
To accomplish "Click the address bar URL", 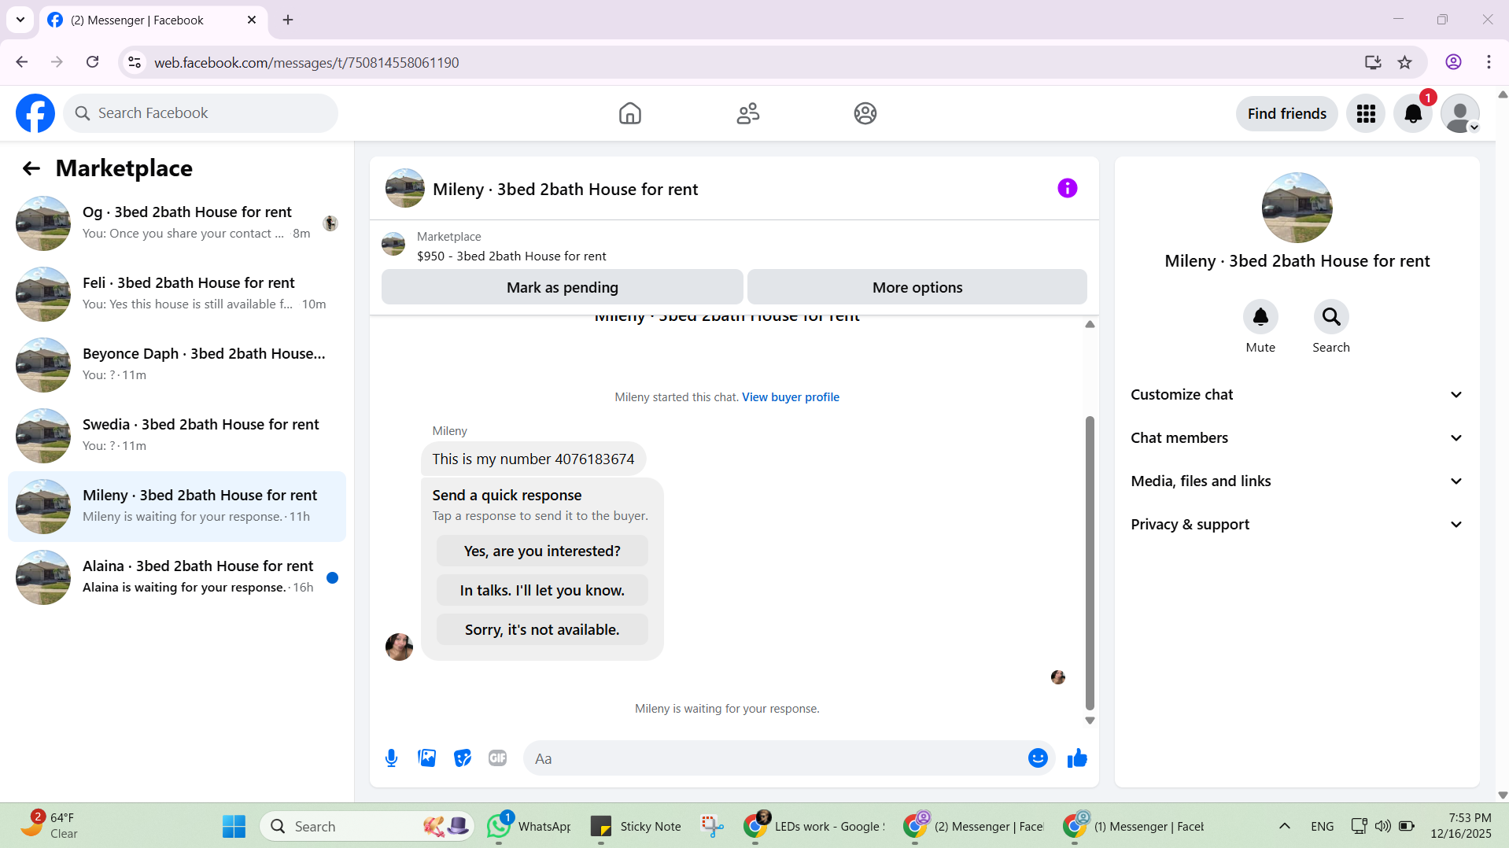I will [x=306, y=63].
